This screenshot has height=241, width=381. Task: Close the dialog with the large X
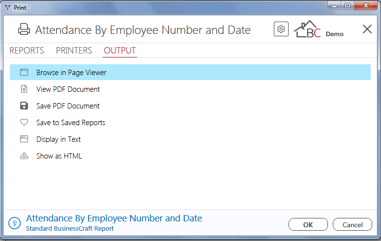point(367,29)
